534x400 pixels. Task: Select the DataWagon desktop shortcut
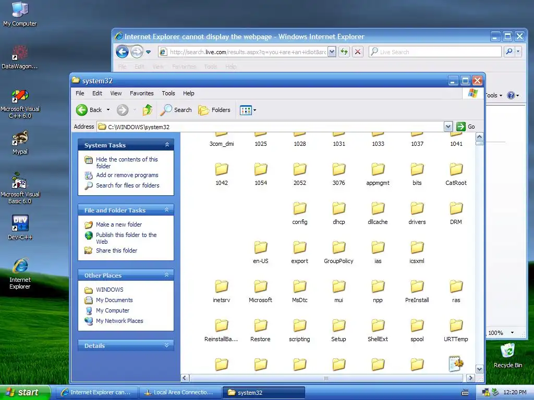click(x=20, y=57)
